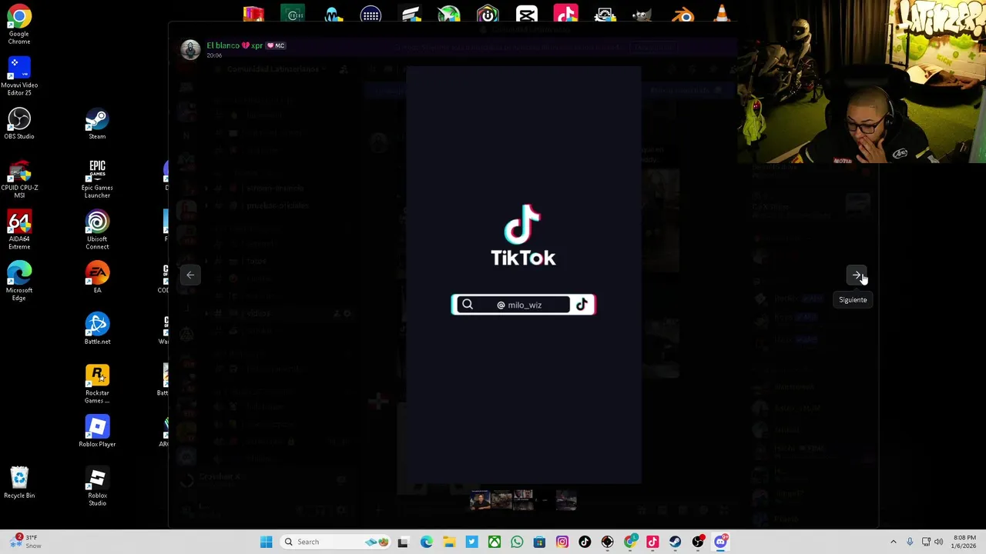Viewport: 986px width, 554px height.
Task: Open CapCut icon in top desktop row
Action: (x=527, y=15)
